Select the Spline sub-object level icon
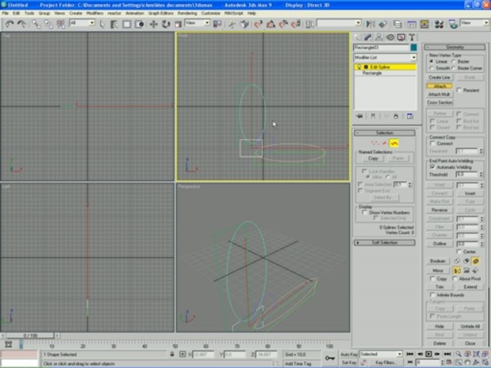The height and width of the screenshot is (368, 491). pos(394,143)
